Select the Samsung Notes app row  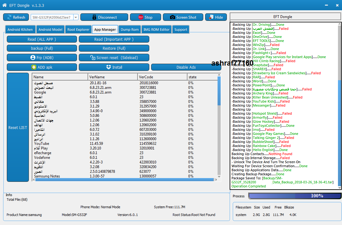coord(125,176)
